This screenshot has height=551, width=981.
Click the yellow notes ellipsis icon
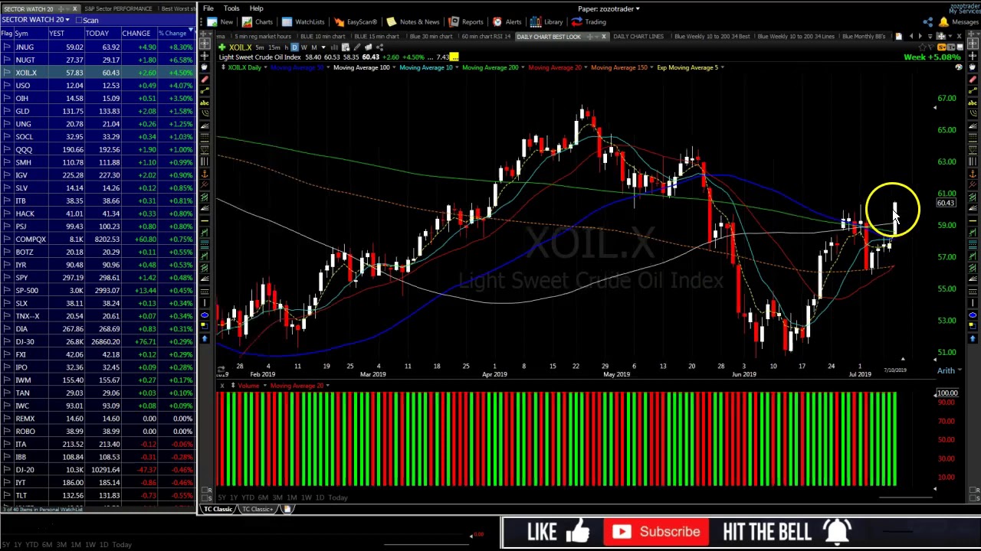click(454, 57)
